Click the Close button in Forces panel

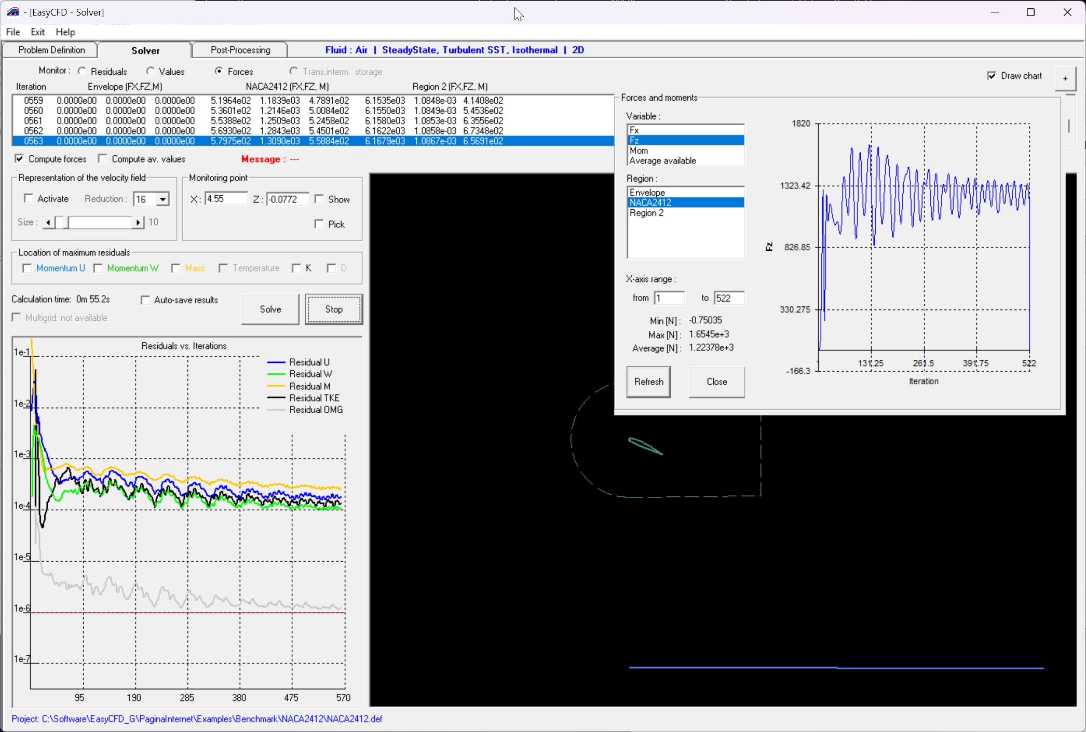pos(716,382)
